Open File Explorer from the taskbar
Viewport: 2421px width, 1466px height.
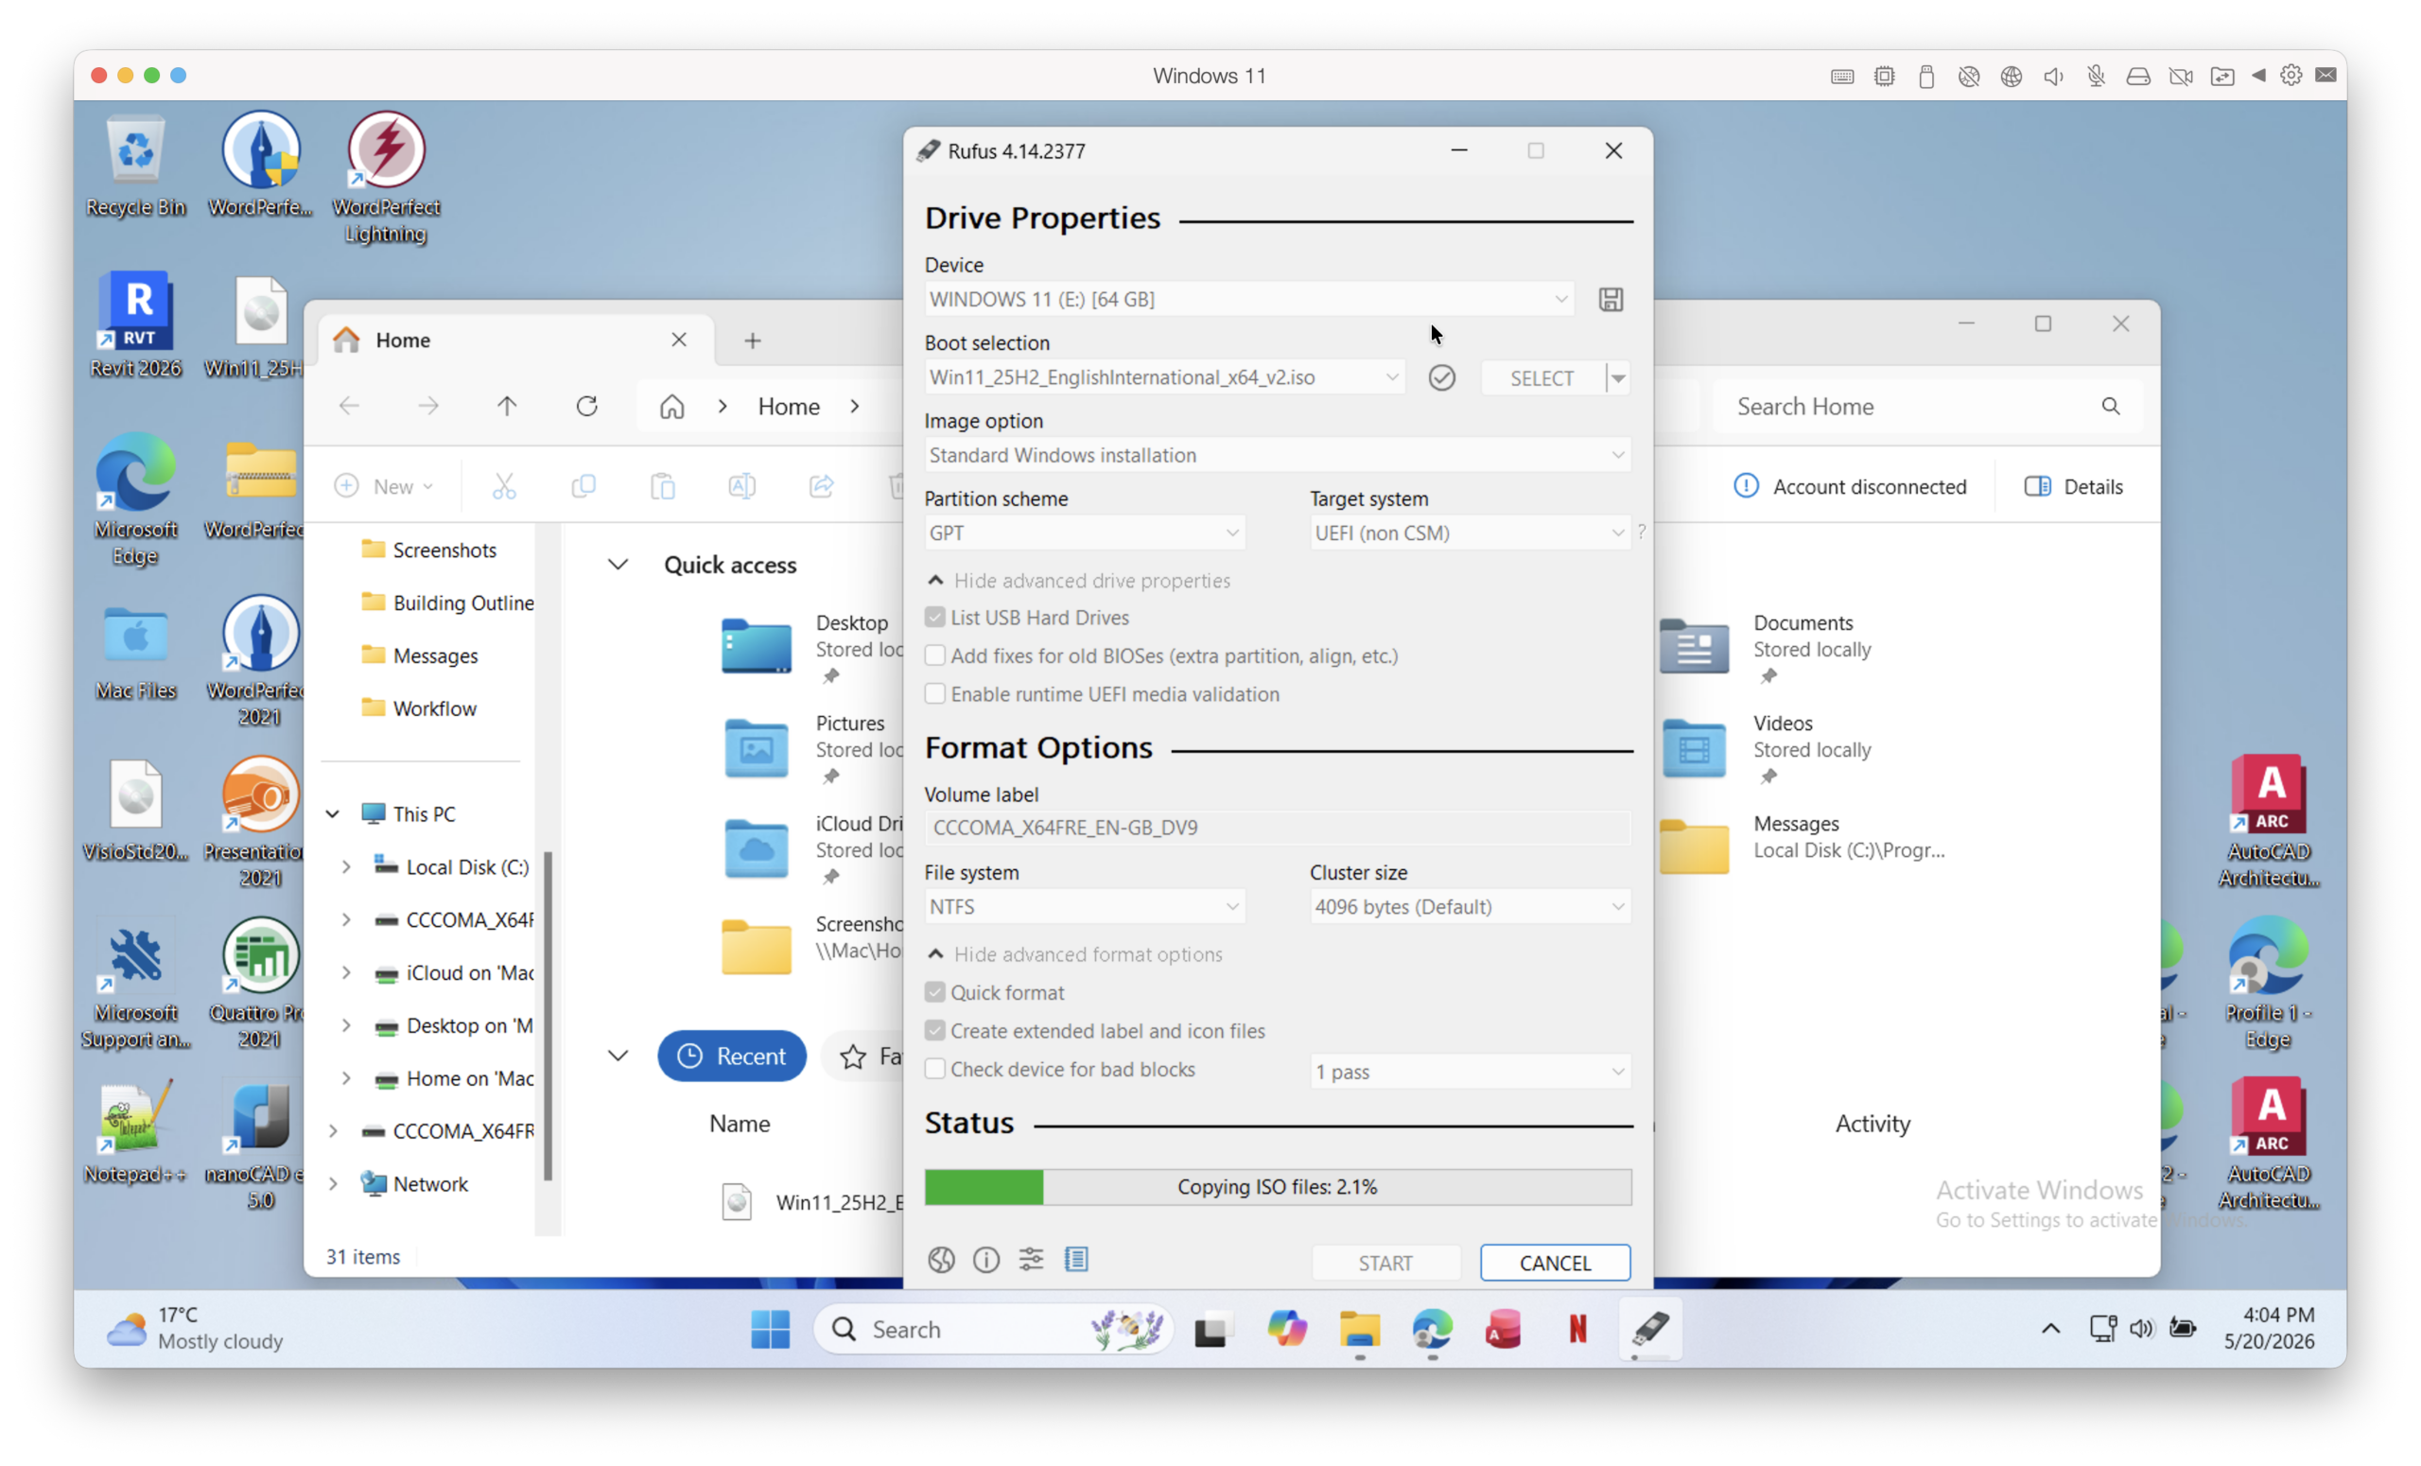tap(1360, 1331)
